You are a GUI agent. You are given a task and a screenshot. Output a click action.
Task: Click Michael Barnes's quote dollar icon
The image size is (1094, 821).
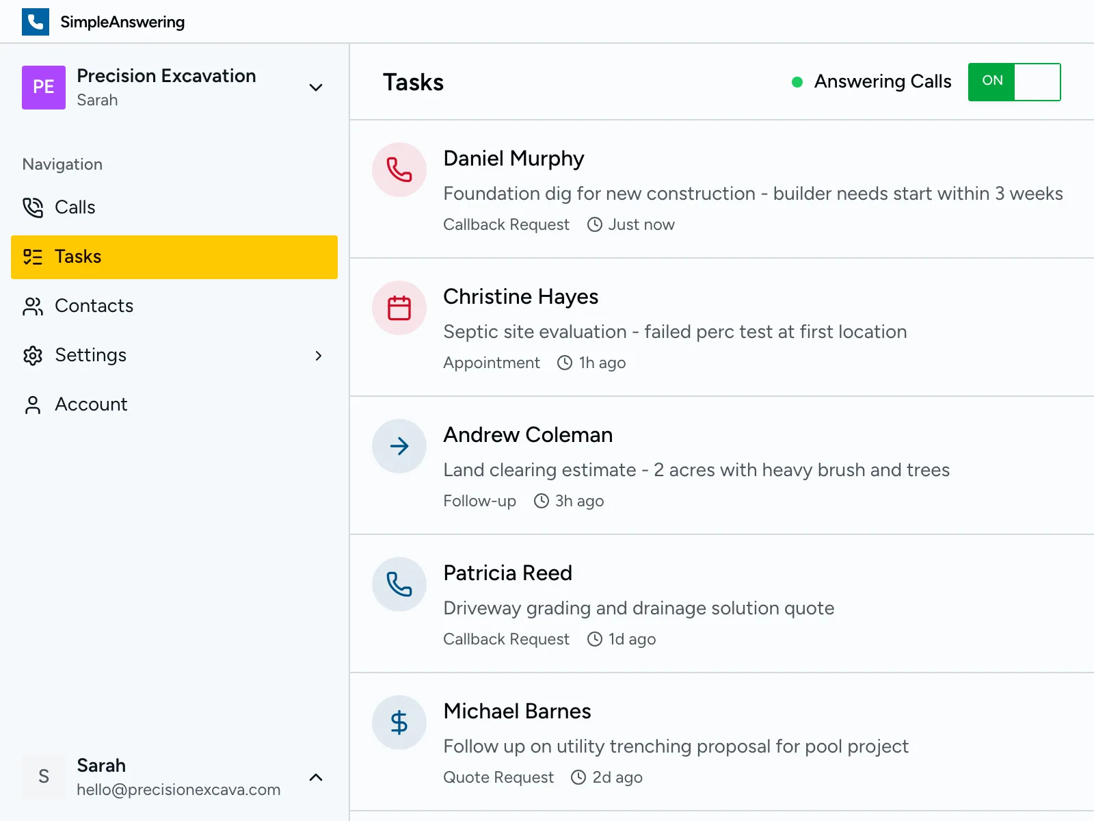pyautogui.click(x=399, y=722)
